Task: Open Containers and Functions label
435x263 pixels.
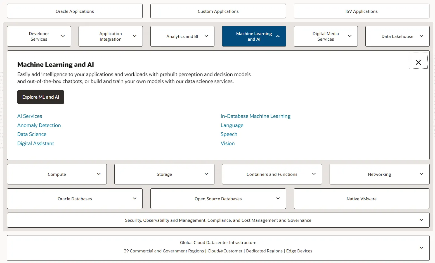Action: point(272,174)
